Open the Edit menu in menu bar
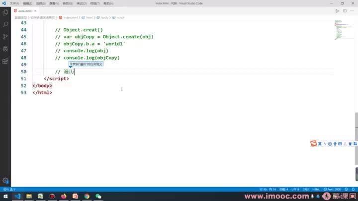Screen dimensions: 358x201 pyautogui.click(x=27, y=3)
